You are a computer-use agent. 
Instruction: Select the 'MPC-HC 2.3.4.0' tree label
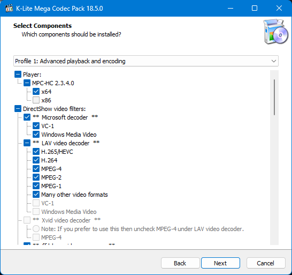pyautogui.click(x=53, y=83)
